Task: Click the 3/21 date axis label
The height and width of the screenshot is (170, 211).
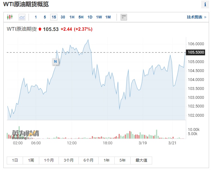Action: click(x=172, y=143)
